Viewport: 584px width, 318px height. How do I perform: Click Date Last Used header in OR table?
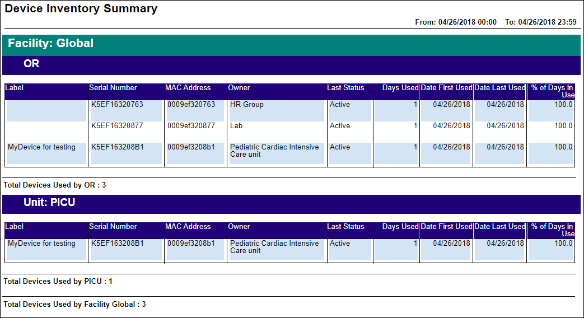click(500, 87)
